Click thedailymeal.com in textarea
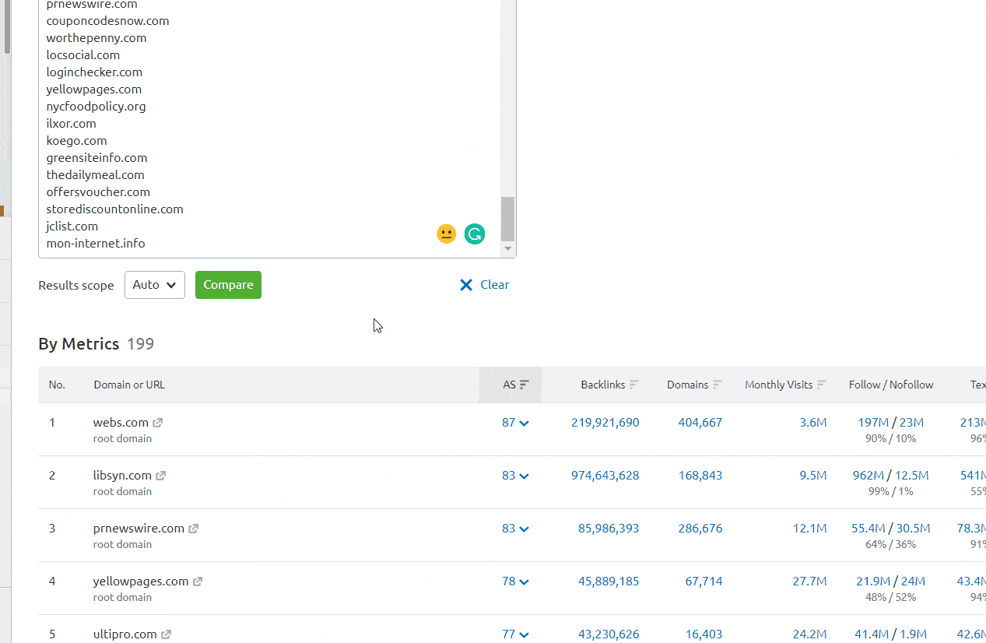Image resolution: width=986 pixels, height=643 pixels. point(95,175)
